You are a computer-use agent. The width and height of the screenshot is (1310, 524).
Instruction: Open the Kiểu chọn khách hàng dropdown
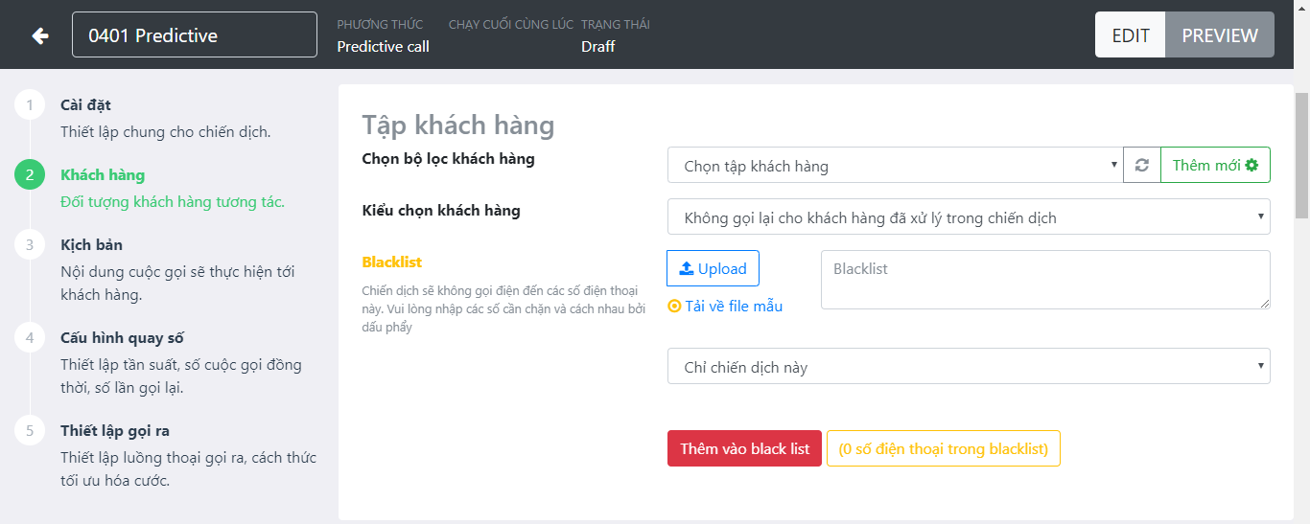pyautogui.click(x=968, y=216)
